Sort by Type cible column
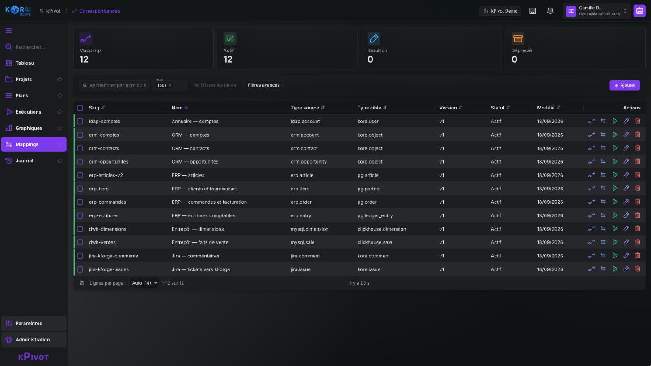The image size is (651, 366). pyautogui.click(x=372, y=108)
